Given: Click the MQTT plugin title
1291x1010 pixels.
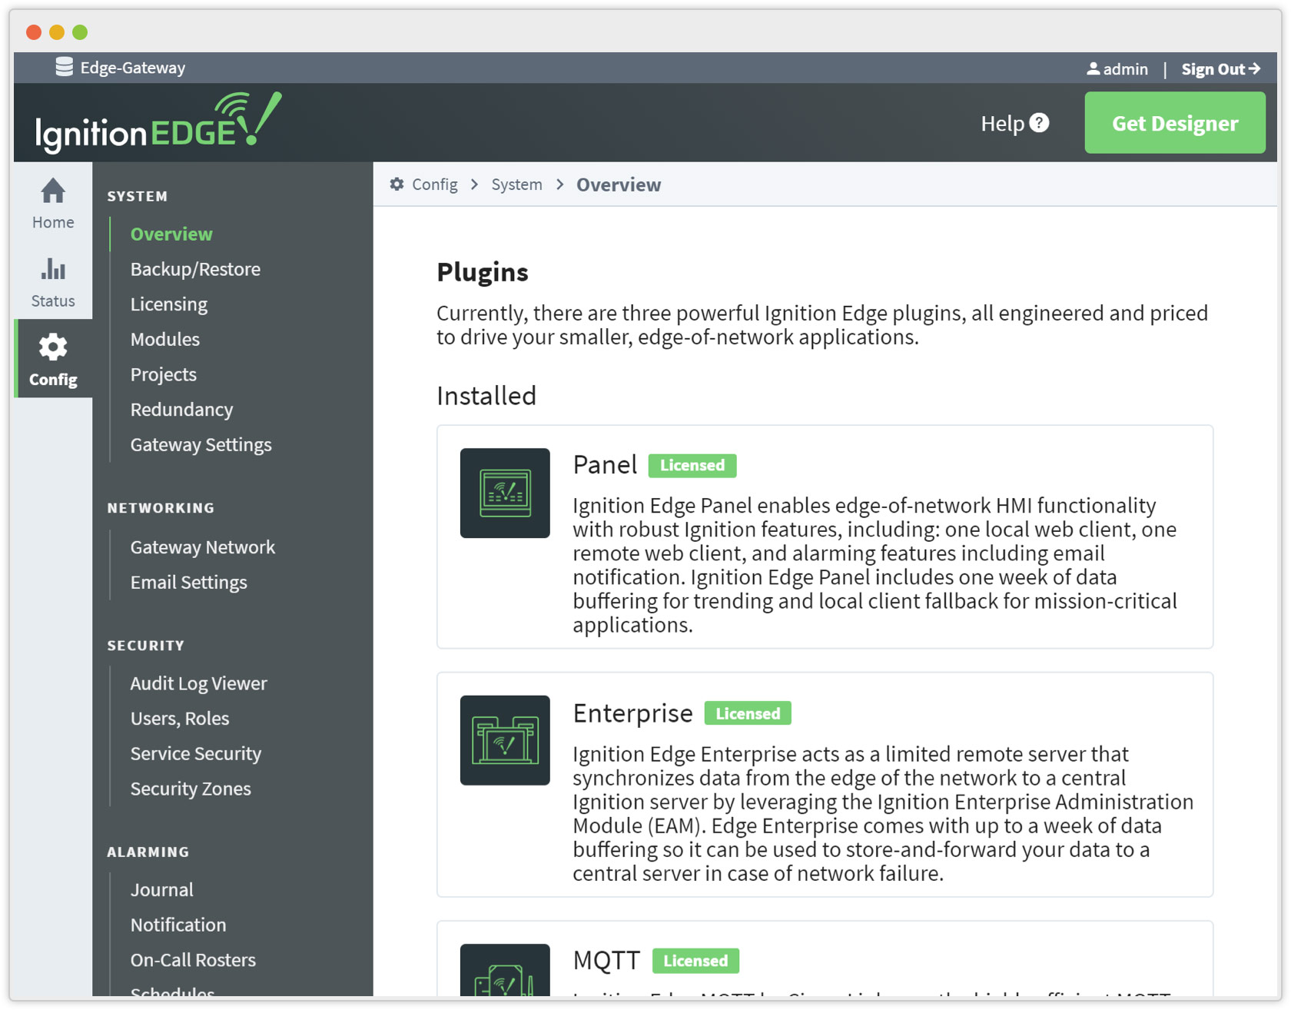Looking at the screenshot, I should (606, 960).
